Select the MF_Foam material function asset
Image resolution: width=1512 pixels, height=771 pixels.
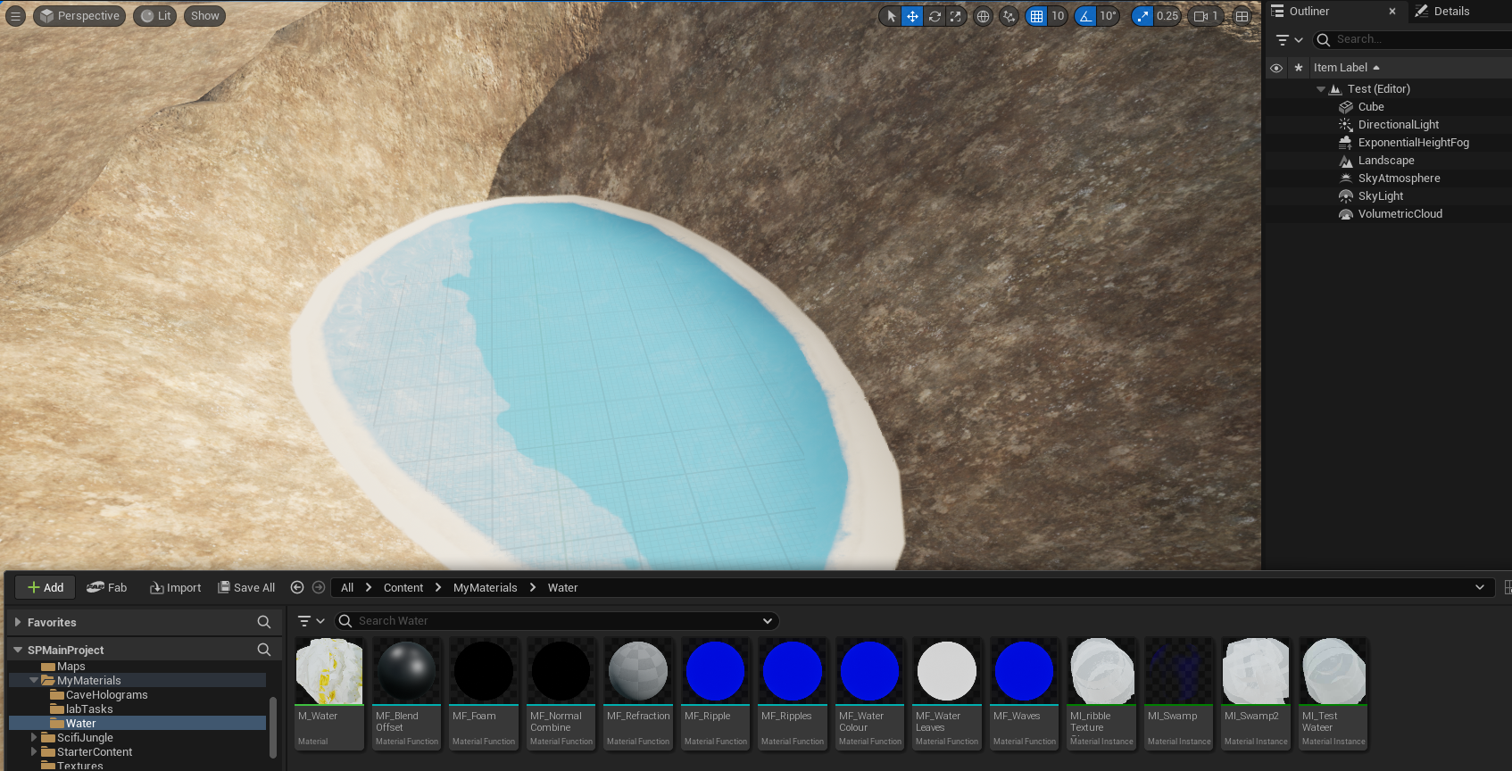pyautogui.click(x=484, y=693)
